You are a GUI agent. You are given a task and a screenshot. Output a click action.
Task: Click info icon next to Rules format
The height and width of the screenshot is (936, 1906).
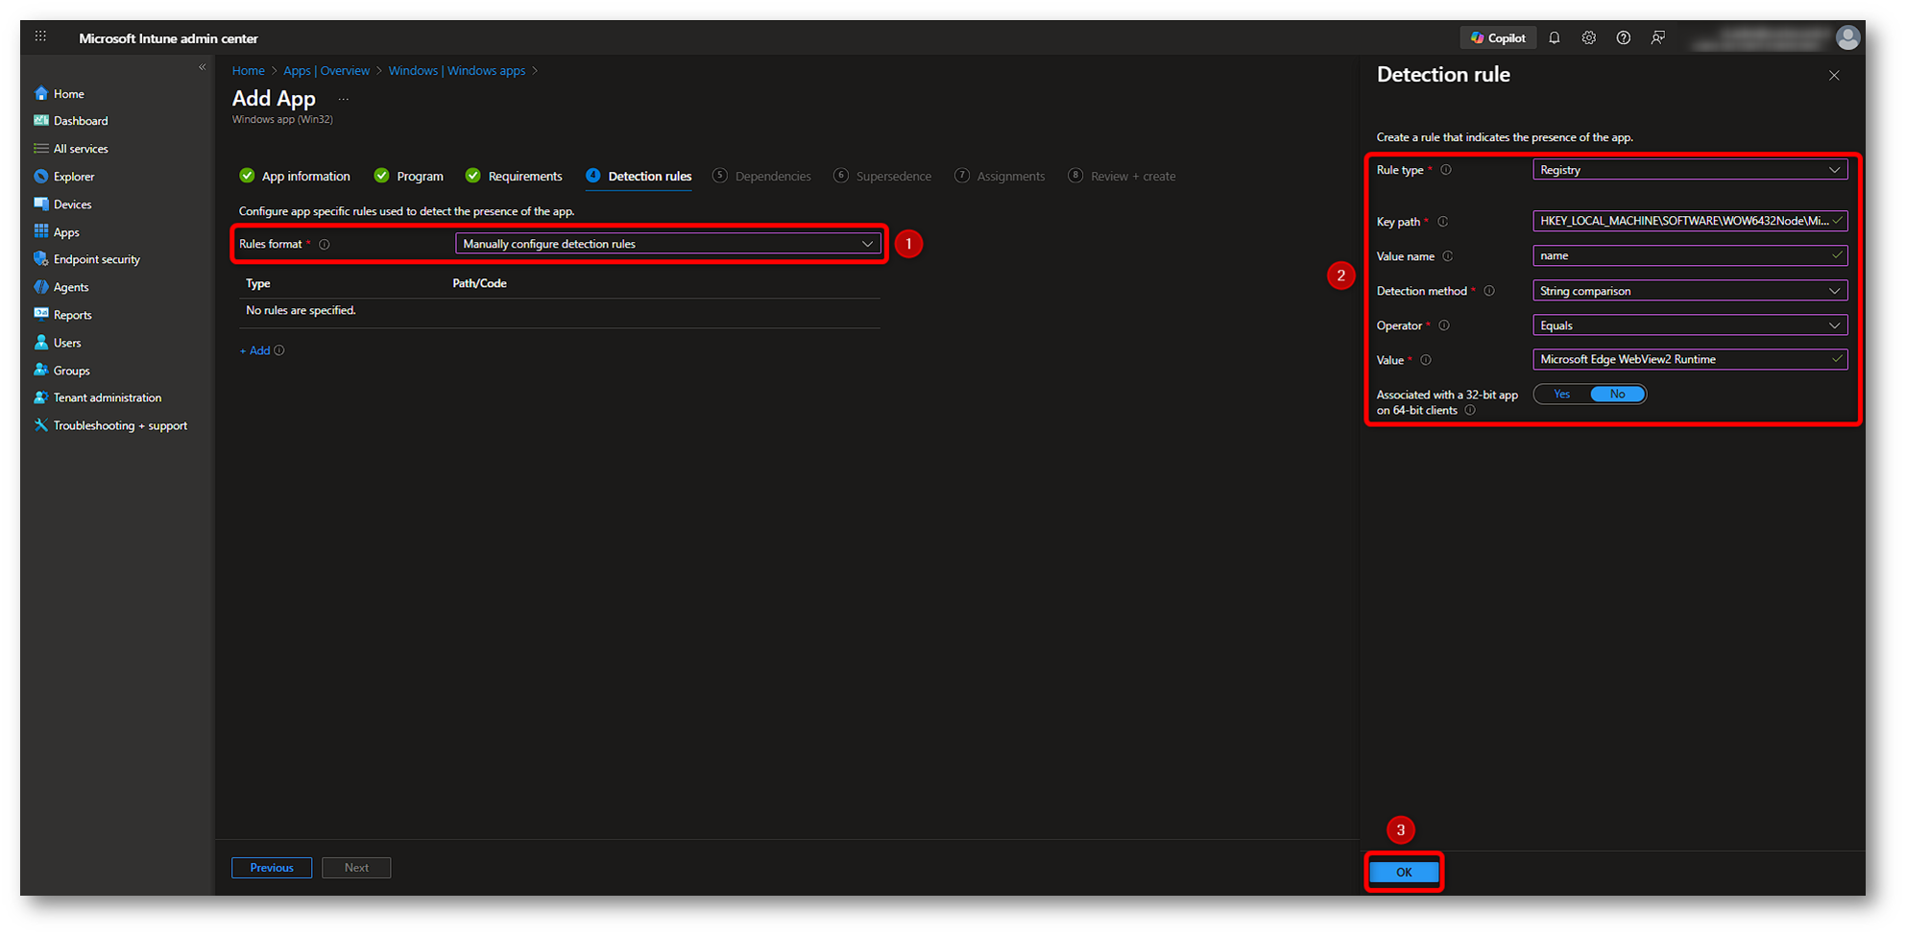click(x=325, y=245)
